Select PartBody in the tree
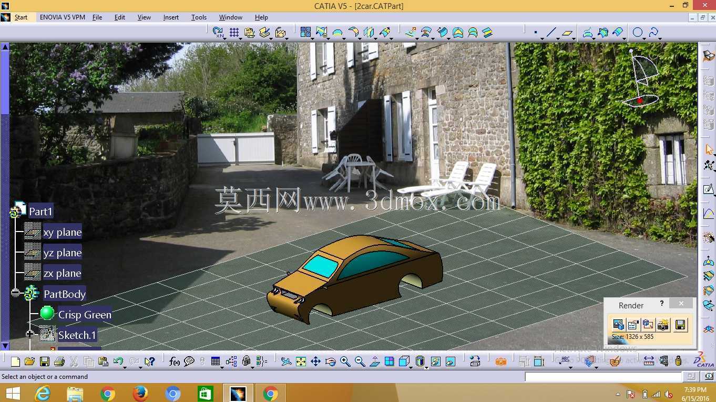The width and height of the screenshot is (716, 402). click(x=64, y=294)
